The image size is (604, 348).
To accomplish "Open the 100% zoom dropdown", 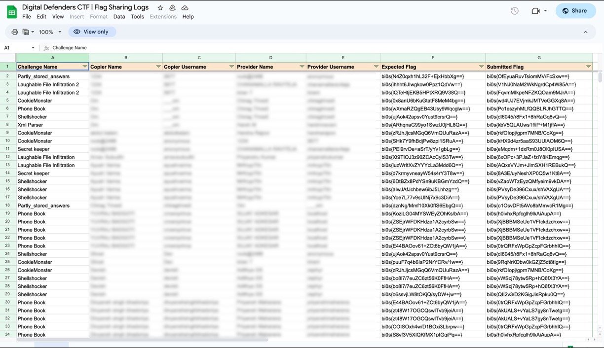I will 50,32.
